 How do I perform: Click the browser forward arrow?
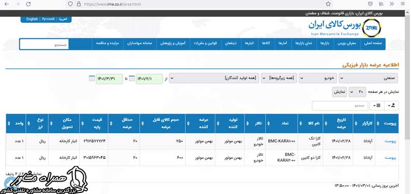click(x=18, y=4)
